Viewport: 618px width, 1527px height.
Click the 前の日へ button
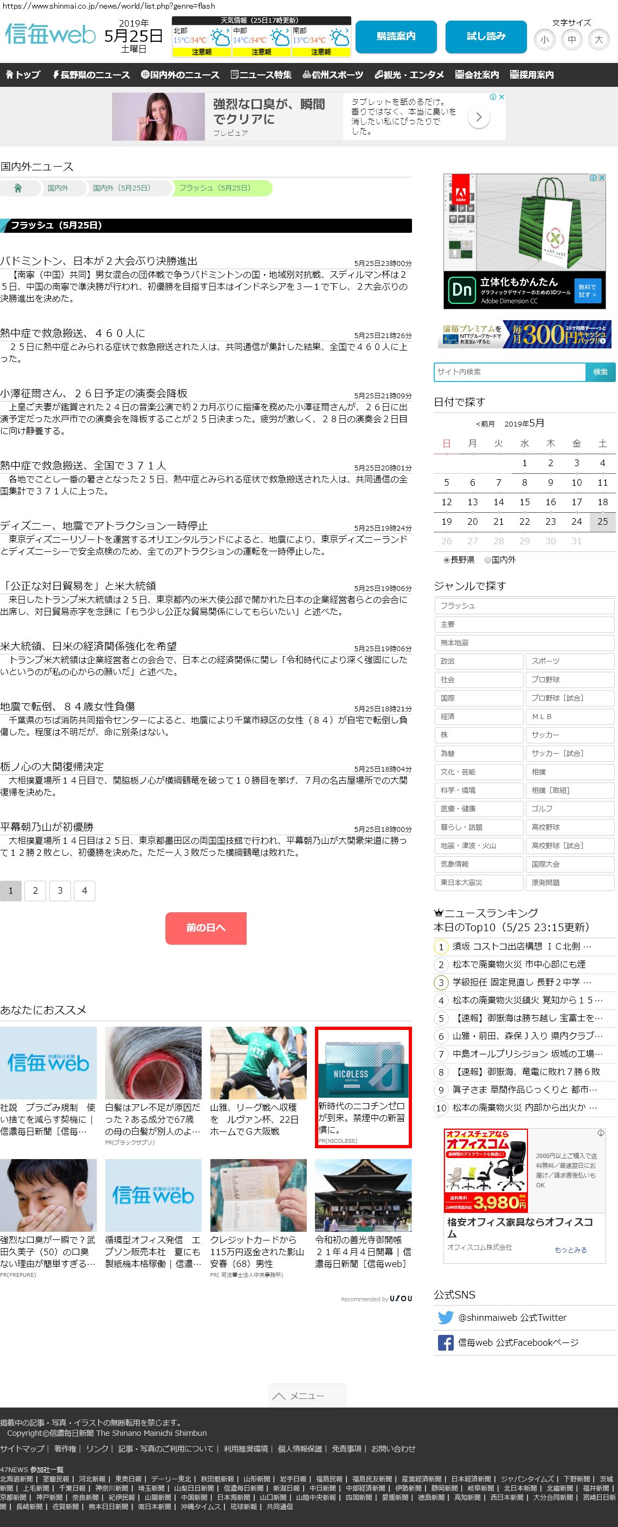pyautogui.click(x=205, y=928)
